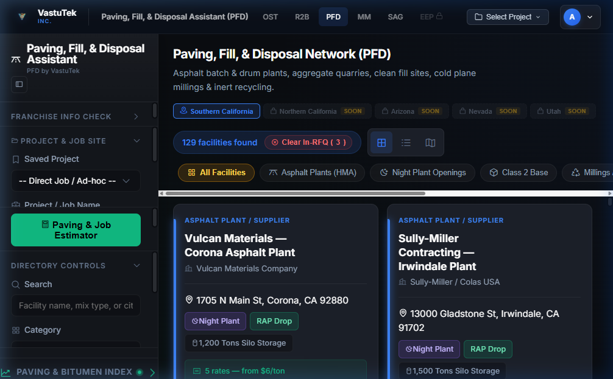613x379 pixels.
Task: Open the Paving & Job Estimator
Action: 76,230
